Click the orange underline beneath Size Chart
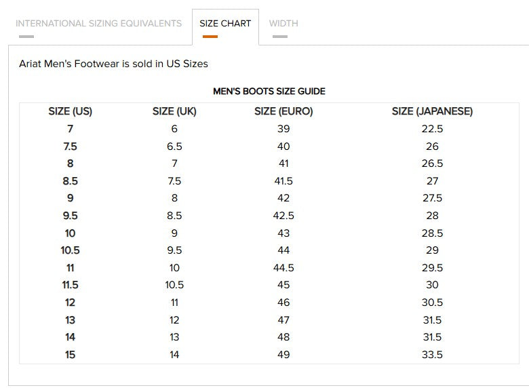The image size is (529, 388). tap(210, 37)
